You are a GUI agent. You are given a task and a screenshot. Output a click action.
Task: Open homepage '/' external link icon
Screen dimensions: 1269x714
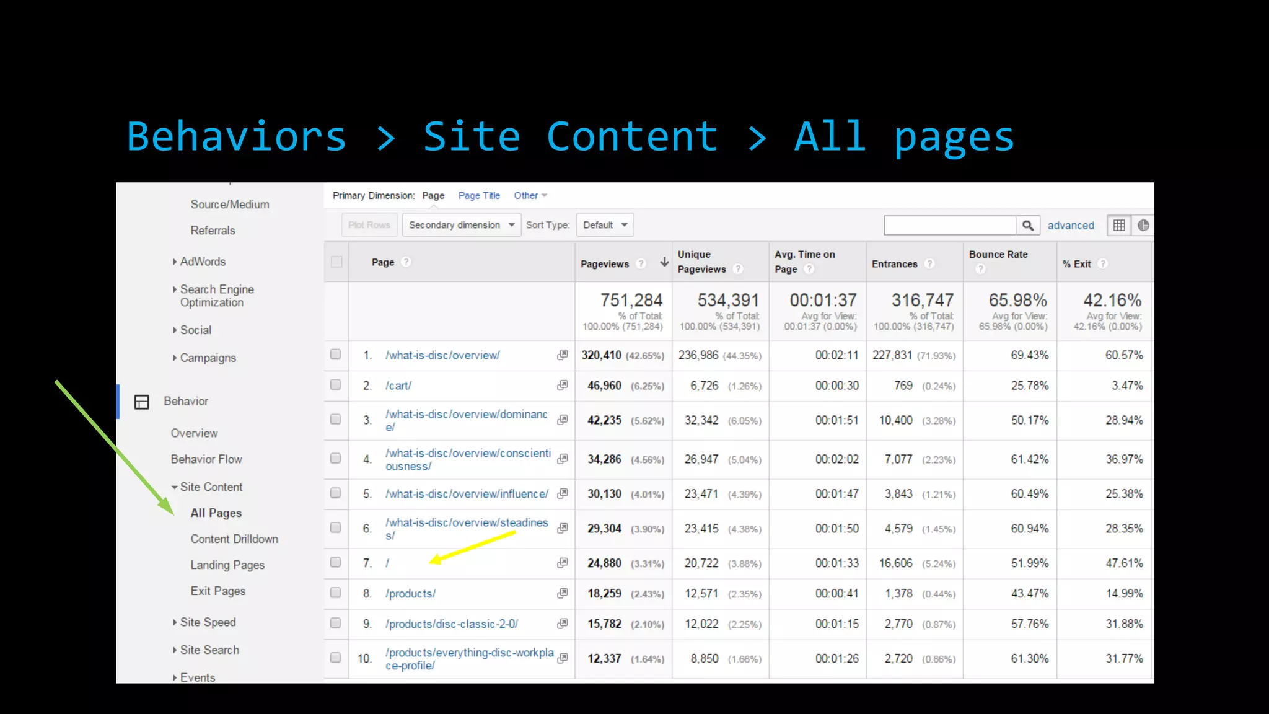click(562, 563)
